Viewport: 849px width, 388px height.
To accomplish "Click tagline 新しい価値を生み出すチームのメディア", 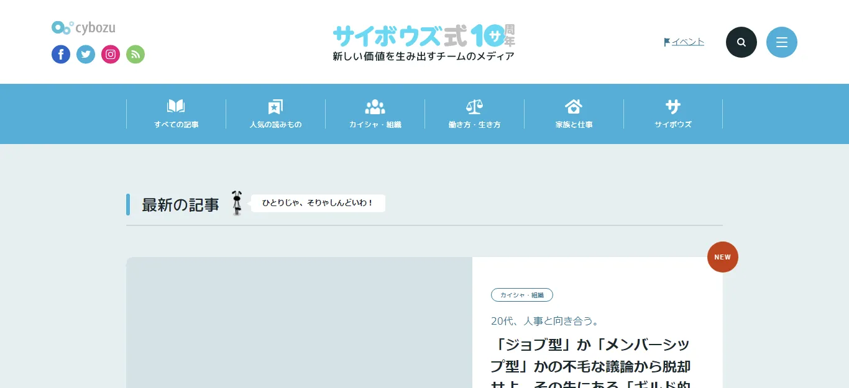I will [x=424, y=56].
